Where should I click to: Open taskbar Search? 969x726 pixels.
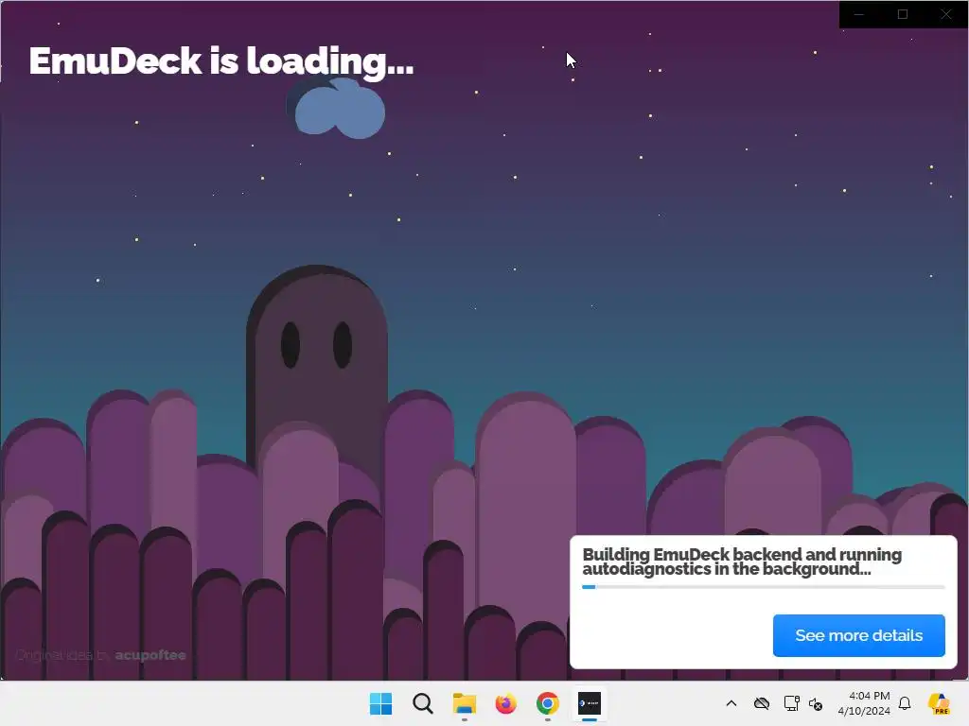tap(423, 703)
